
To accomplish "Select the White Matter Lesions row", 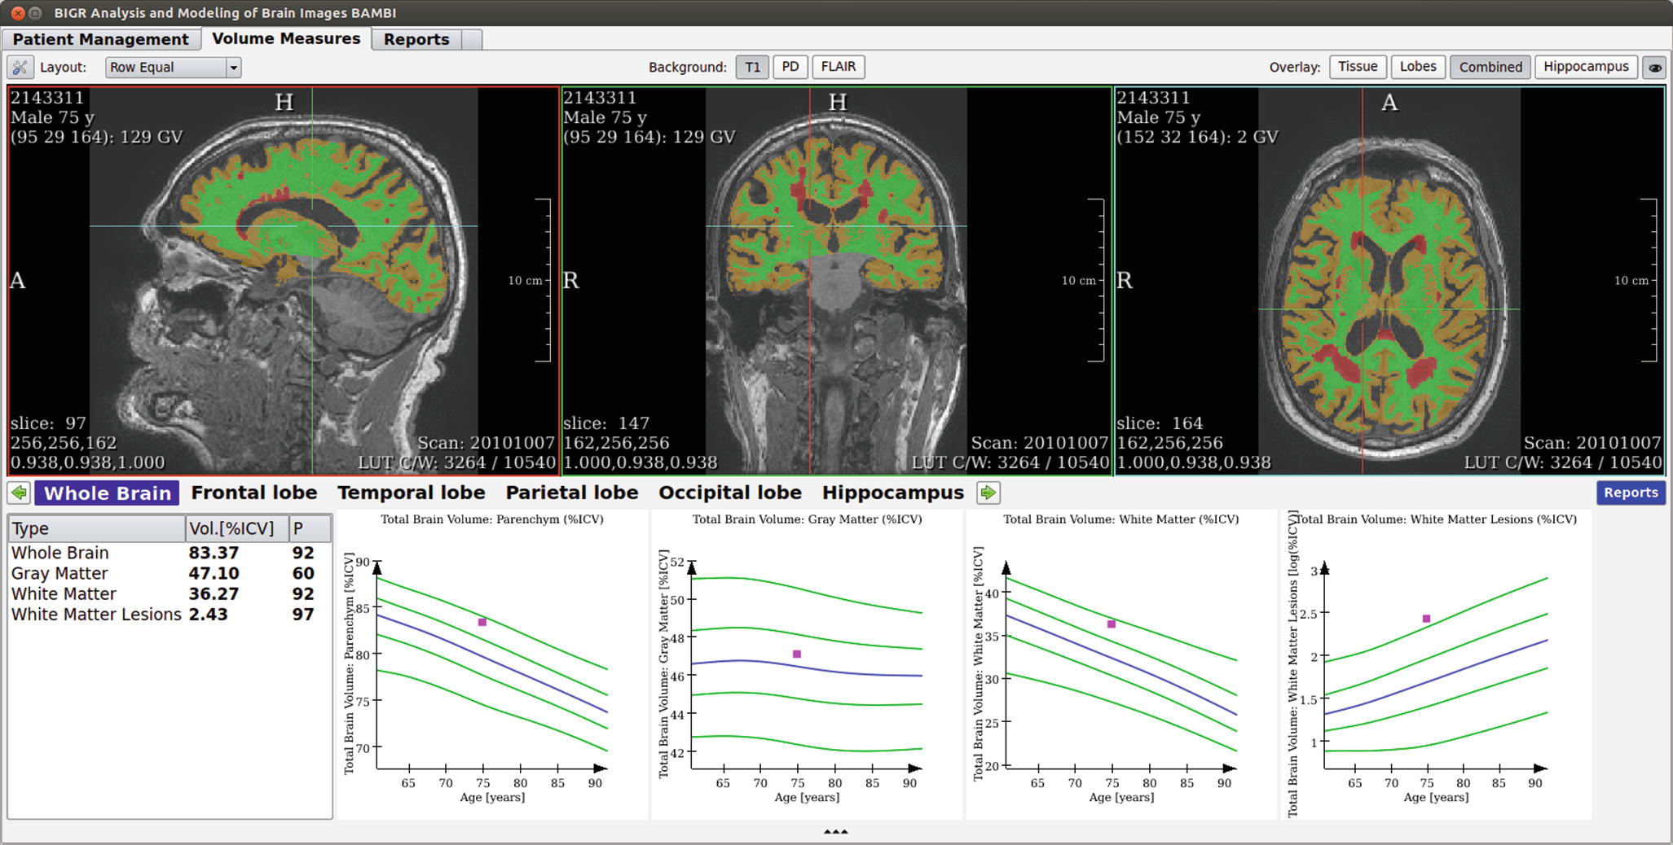I will tap(170, 615).
